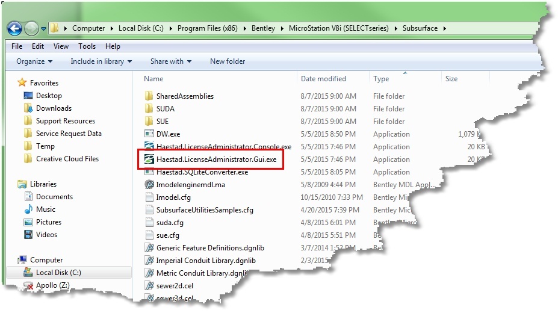Select Program Files (x86) in the breadcrumb
Screen dimensions: 558x316
coord(208,28)
